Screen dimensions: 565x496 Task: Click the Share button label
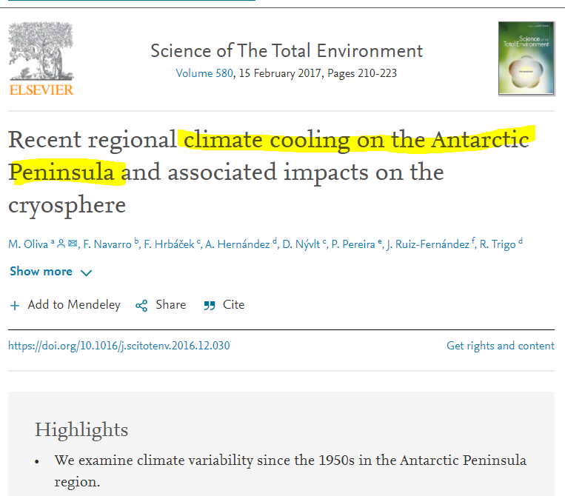point(170,305)
